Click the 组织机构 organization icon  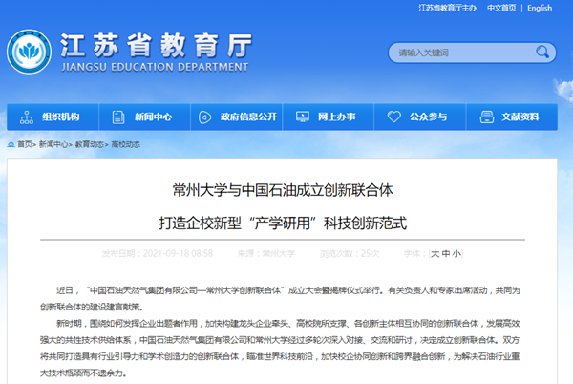click(25, 117)
